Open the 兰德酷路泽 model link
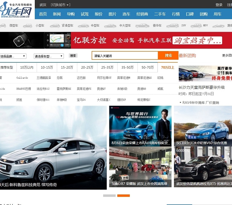The image size is (232, 205). click(x=44, y=78)
